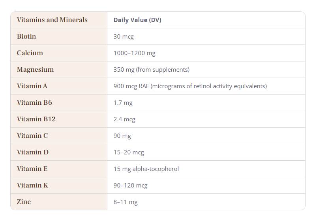This screenshot has height=219, width=315.
Task: Click the 2.4 mcg value cell
Action: (x=124, y=119)
